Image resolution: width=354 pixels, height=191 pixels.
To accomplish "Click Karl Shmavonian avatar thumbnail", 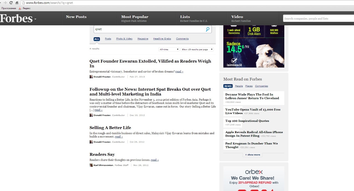I will tap(91, 165).
